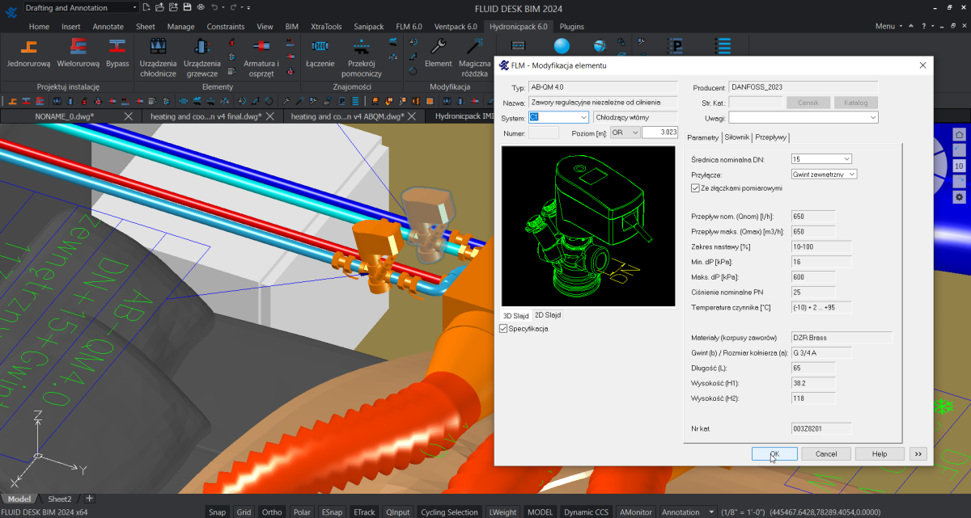Click the Cancel button in dialog
This screenshot has width=971, height=518.
pyautogui.click(x=826, y=454)
